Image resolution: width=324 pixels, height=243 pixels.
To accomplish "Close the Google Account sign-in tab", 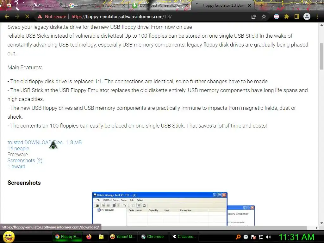I will tap(124, 5).
